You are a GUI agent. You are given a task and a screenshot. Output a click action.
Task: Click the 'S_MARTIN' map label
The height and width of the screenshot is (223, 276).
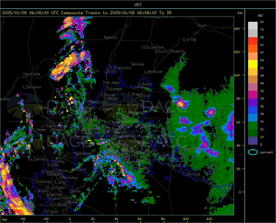click(x=127, y=136)
